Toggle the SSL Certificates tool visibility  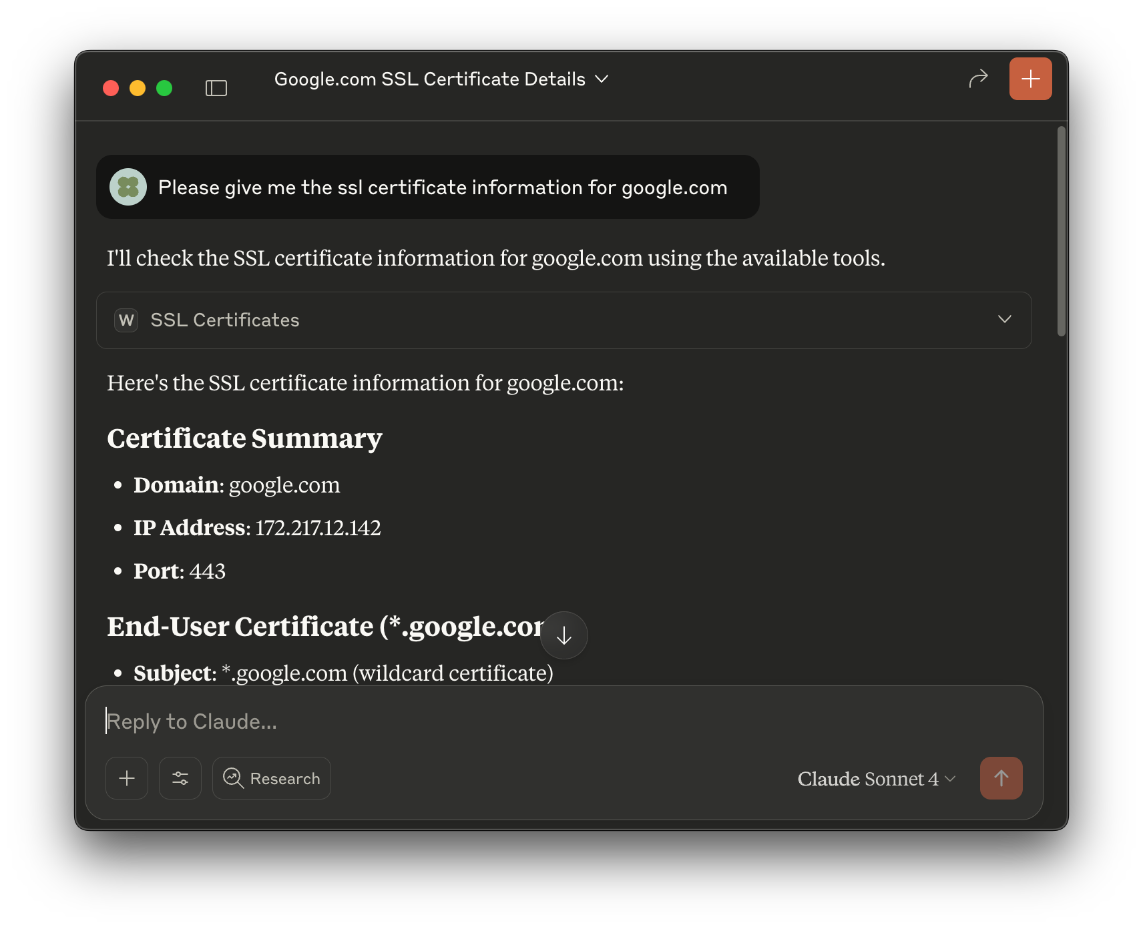pyautogui.click(x=1005, y=320)
